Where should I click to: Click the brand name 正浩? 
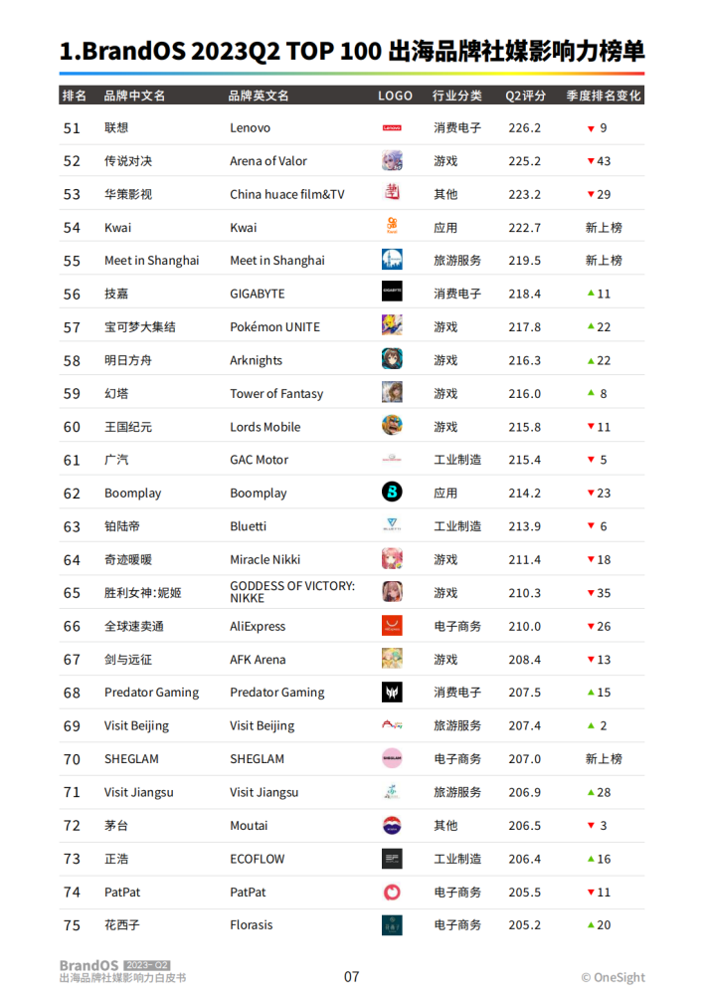116,859
